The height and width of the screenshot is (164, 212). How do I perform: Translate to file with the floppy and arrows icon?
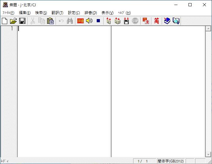[x=126, y=21]
